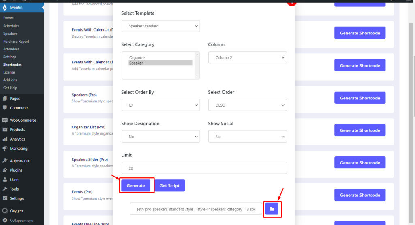This screenshot has height=225, width=415.
Task: Generate Shortcode for Organizer List (Pro)
Action: click(360, 130)
